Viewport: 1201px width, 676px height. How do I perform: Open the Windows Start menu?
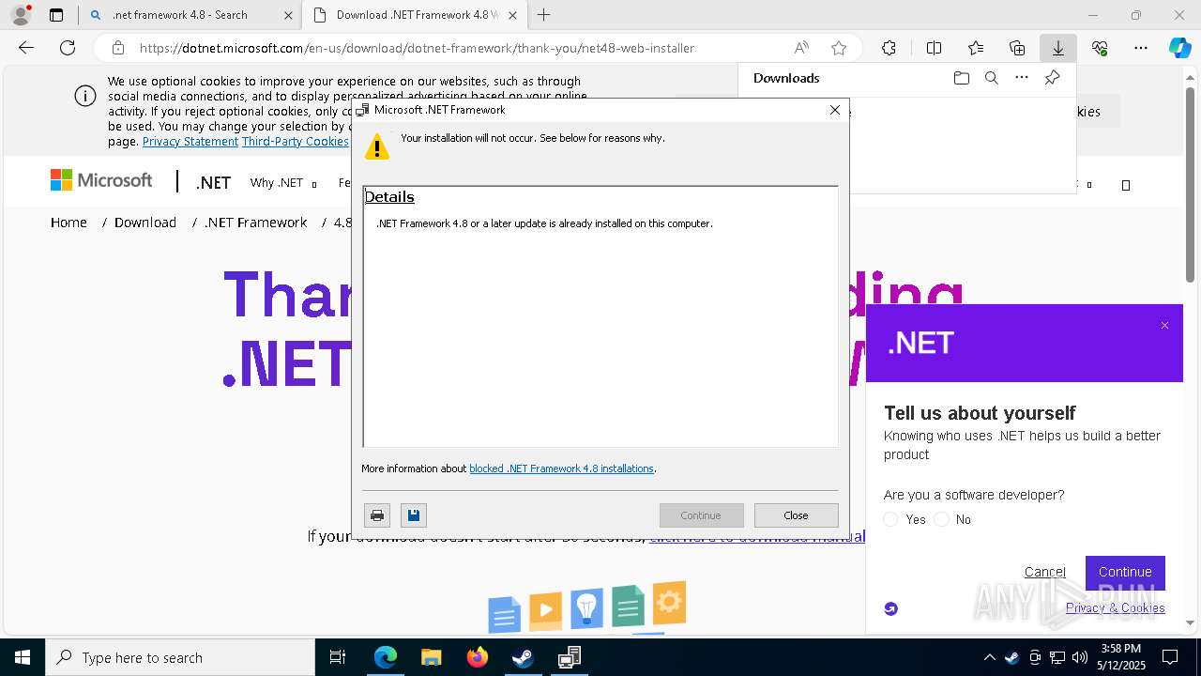(23, 657)
